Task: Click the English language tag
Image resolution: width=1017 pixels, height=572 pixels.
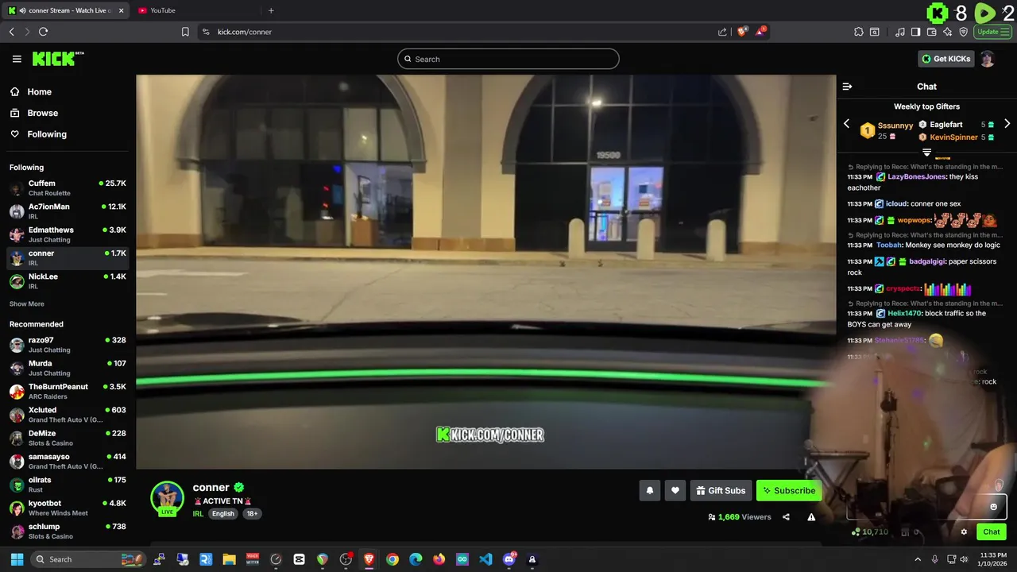Action: point(223,514)
